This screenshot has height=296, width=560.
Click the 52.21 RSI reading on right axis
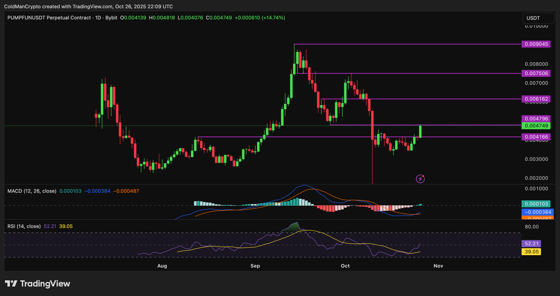(x=532, y=243)
